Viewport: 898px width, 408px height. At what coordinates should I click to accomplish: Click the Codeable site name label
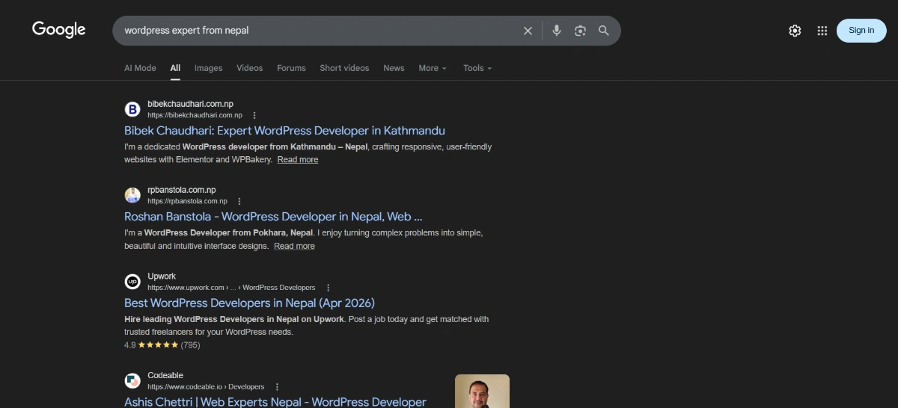click(x=165, y=376)
